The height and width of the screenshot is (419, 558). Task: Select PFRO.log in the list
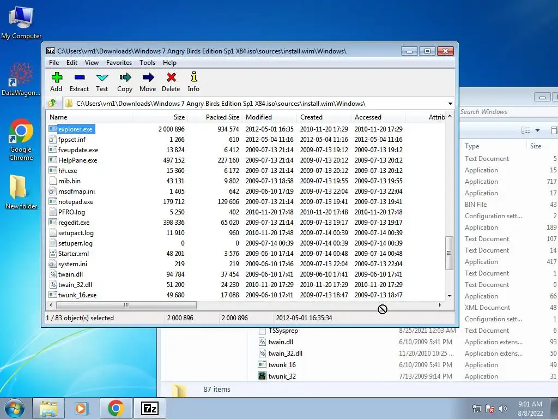71,212
